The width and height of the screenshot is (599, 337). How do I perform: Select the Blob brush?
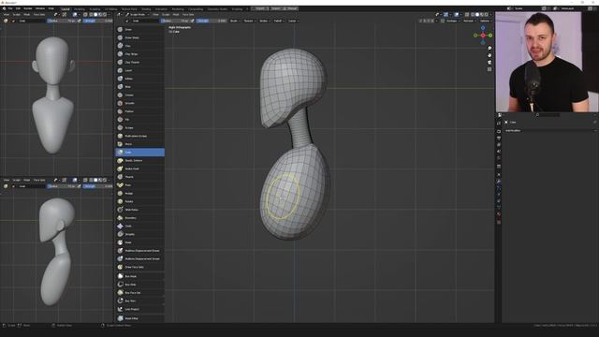(139, 87)
